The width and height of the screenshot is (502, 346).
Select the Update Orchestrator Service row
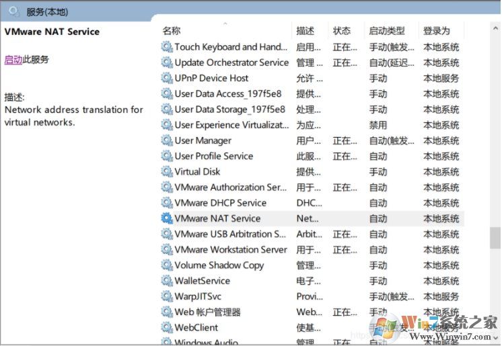pyautogui.click(x=231, y=62)
